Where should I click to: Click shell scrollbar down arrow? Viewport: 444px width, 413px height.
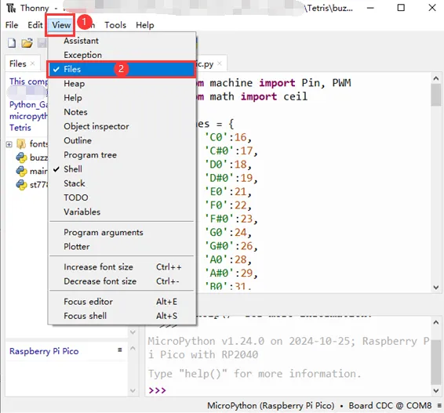(x=436, y=390)
